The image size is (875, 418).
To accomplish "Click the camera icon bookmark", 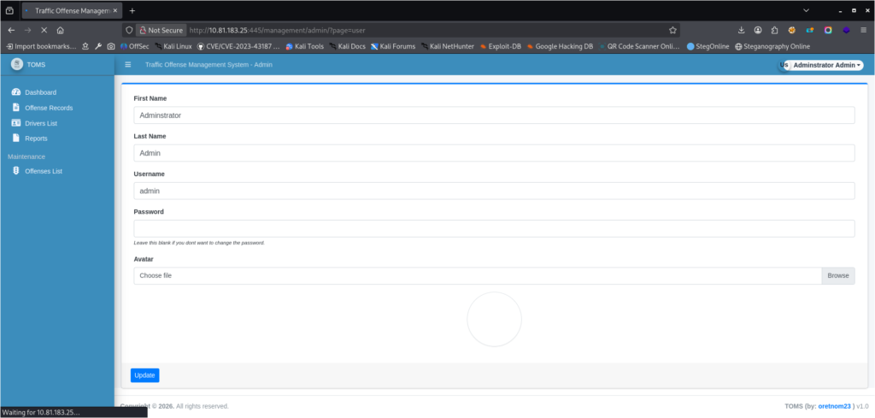I will pos(111,46).
